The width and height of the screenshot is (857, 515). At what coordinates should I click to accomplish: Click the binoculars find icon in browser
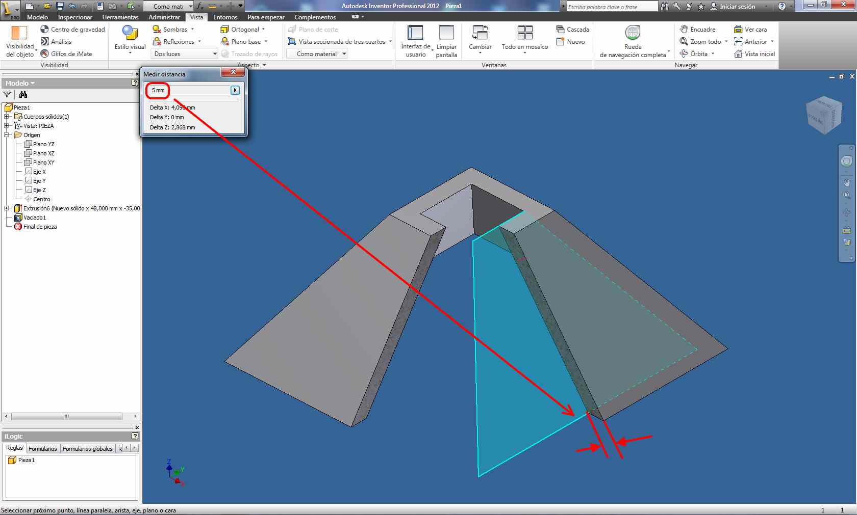pos(23,95)
